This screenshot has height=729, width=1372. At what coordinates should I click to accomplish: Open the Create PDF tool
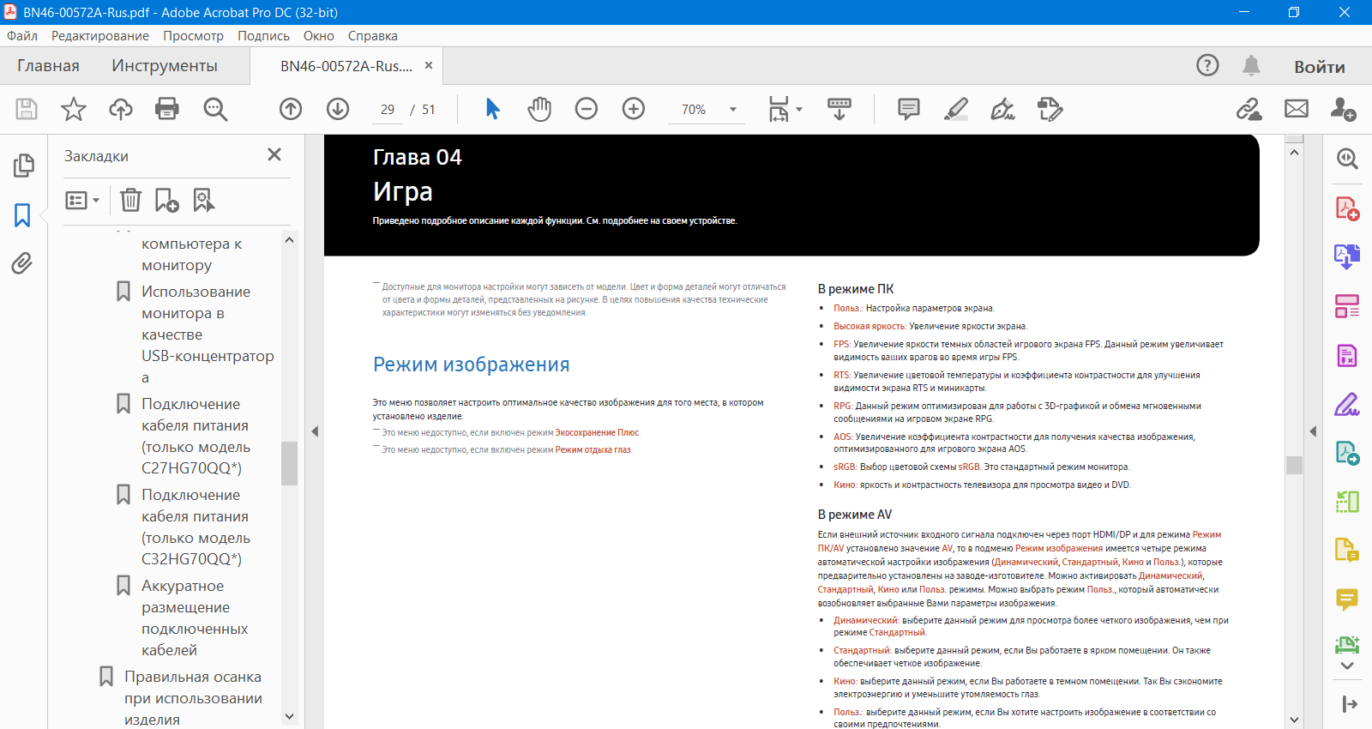pyautogui.click(x=1347, y=208)
